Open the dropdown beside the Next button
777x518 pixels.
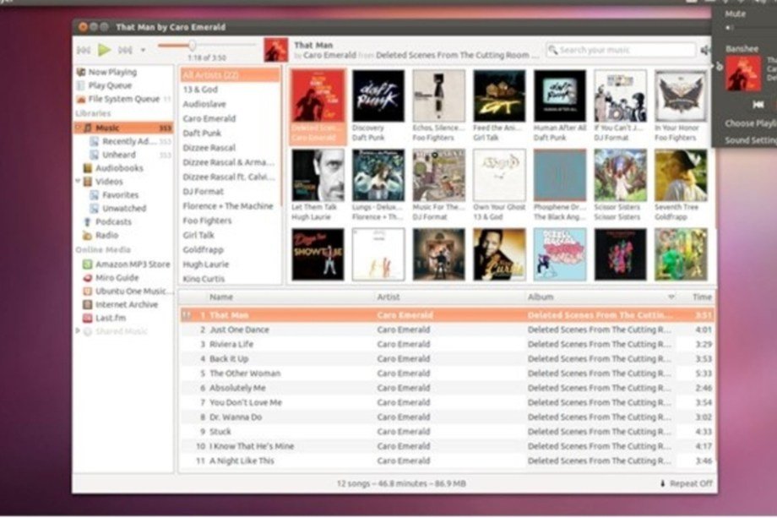coord(144,50)
